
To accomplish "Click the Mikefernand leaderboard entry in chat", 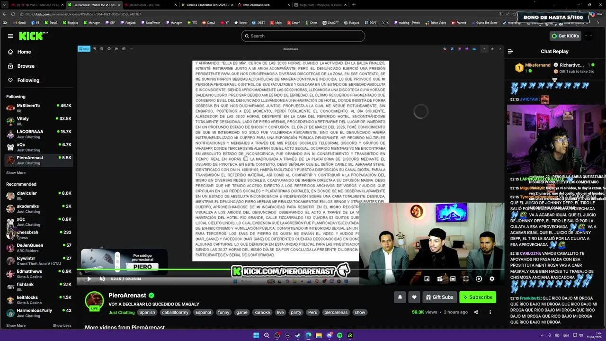I will pos(533,68).
